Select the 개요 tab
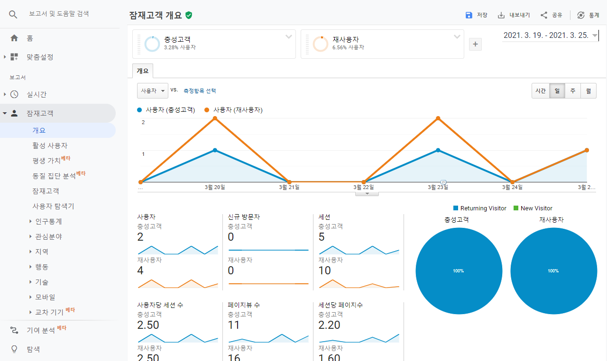607x361 pixels. (143, 71)
